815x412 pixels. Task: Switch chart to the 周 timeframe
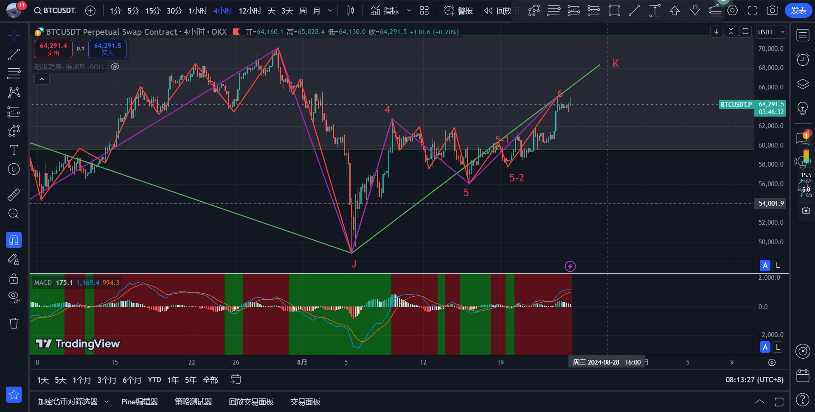coord(303,11)
